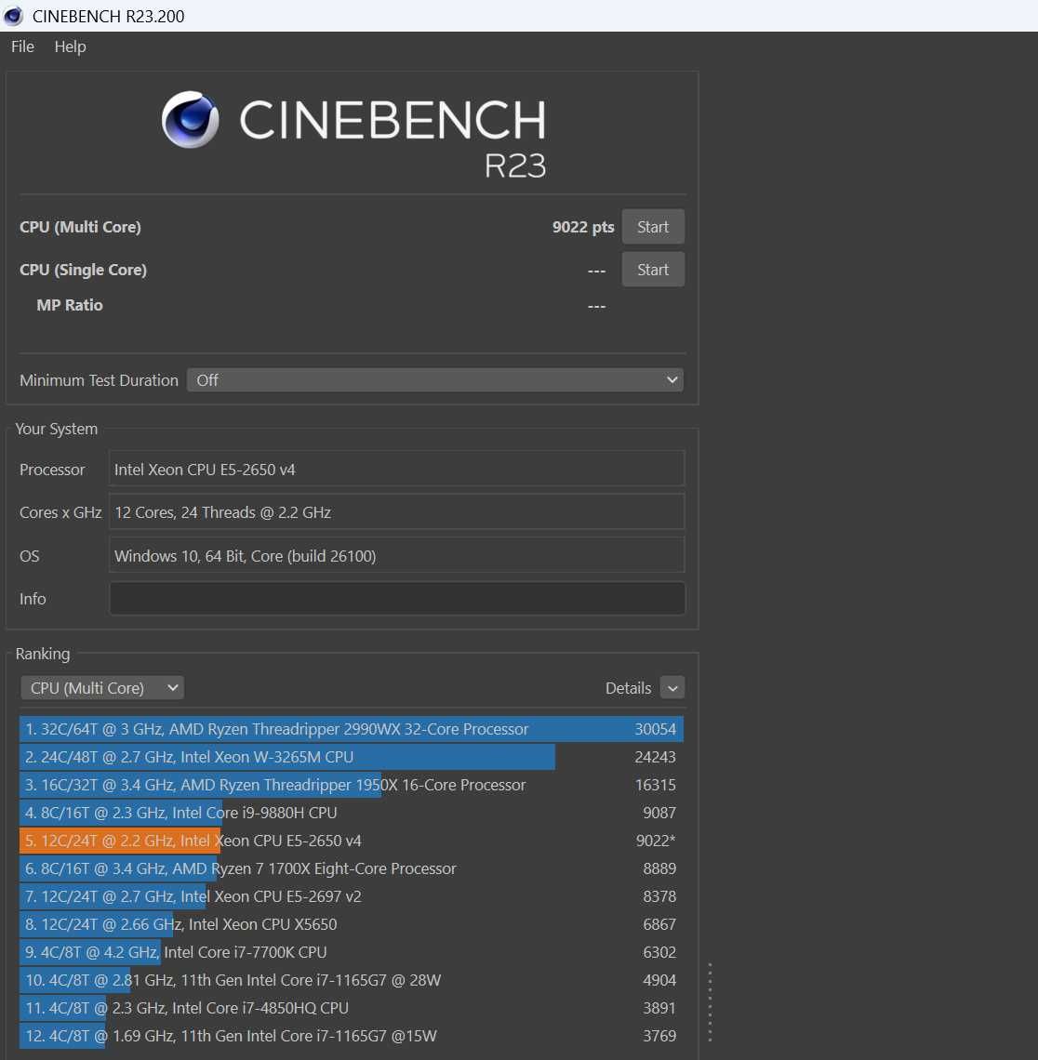Screen dimensions: 1038x1060
Task: Select the i7-1165G7 @ 28W ranking row
Action: pyautogui.click(x=351, y=980)
